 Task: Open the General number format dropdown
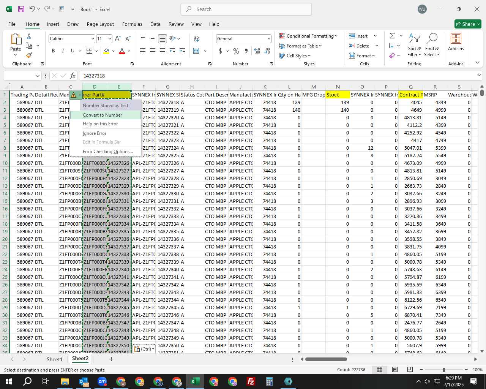pos(269,39)
